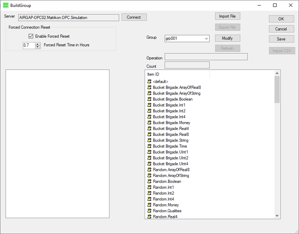Select the Bucket Brigade.UInt4 item text
299x234 pixels.
(x=170, y=164)
